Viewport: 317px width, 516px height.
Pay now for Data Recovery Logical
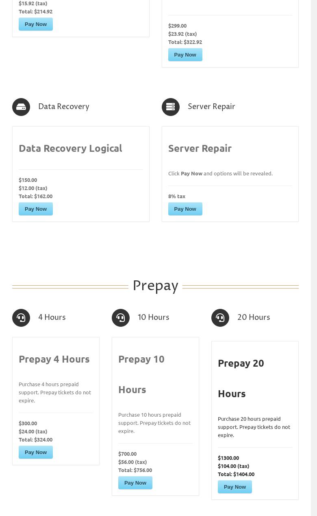tap(36, 209)
